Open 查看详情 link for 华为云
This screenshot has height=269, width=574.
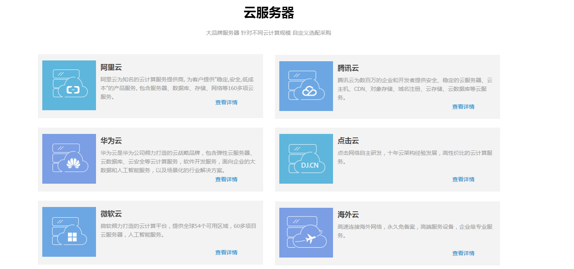pyautogui.click(x=226, y=179)
